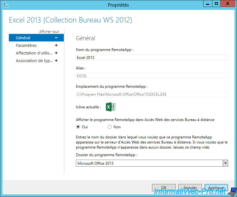Screen dimensions: 237x197
Task: Click the Alias field containing EXCEL
Action: [152, 76]
